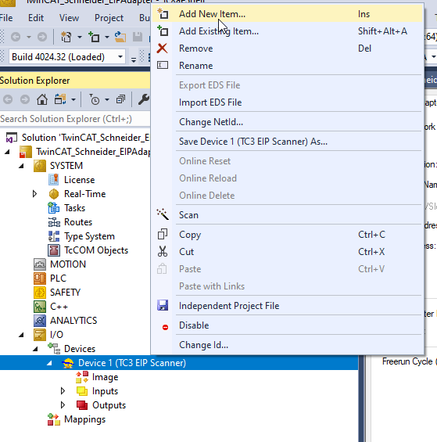Open the File menu
The height and width of the screenshot is (442, 437).
[x=6, y=18]
